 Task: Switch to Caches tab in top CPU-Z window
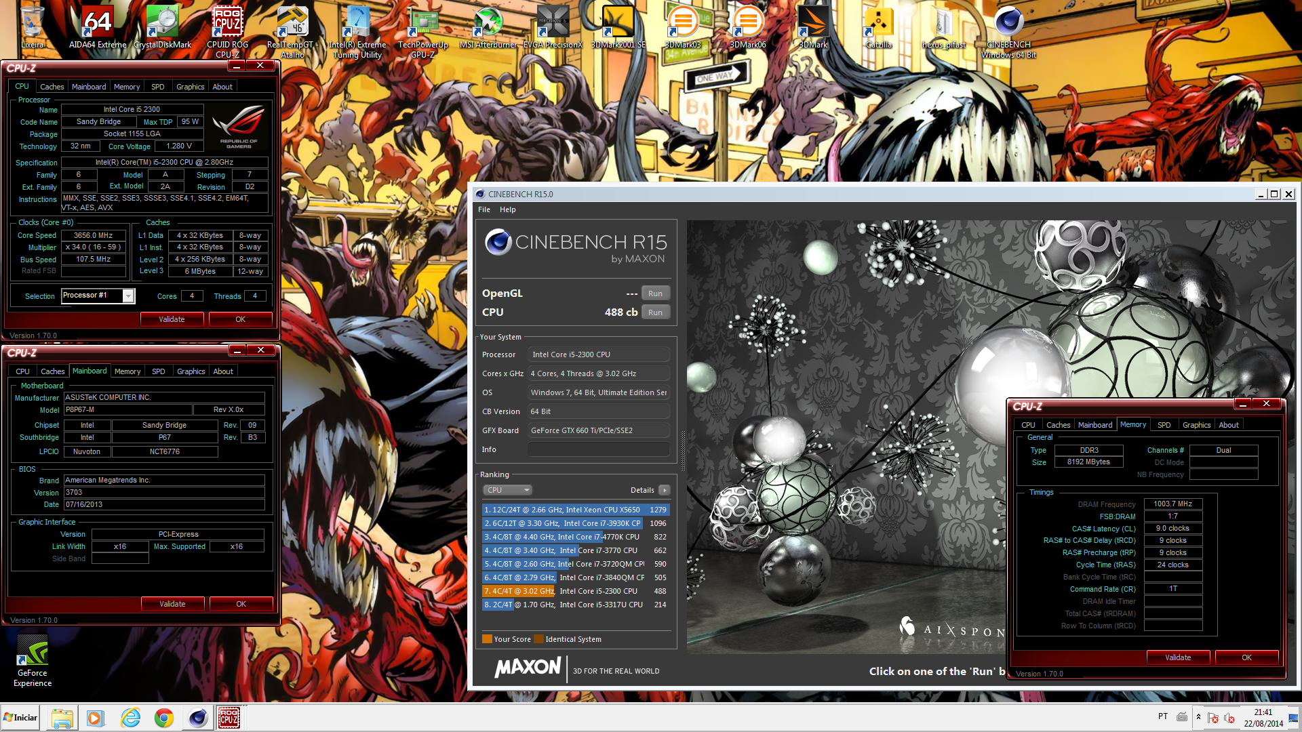pos(52,87)
